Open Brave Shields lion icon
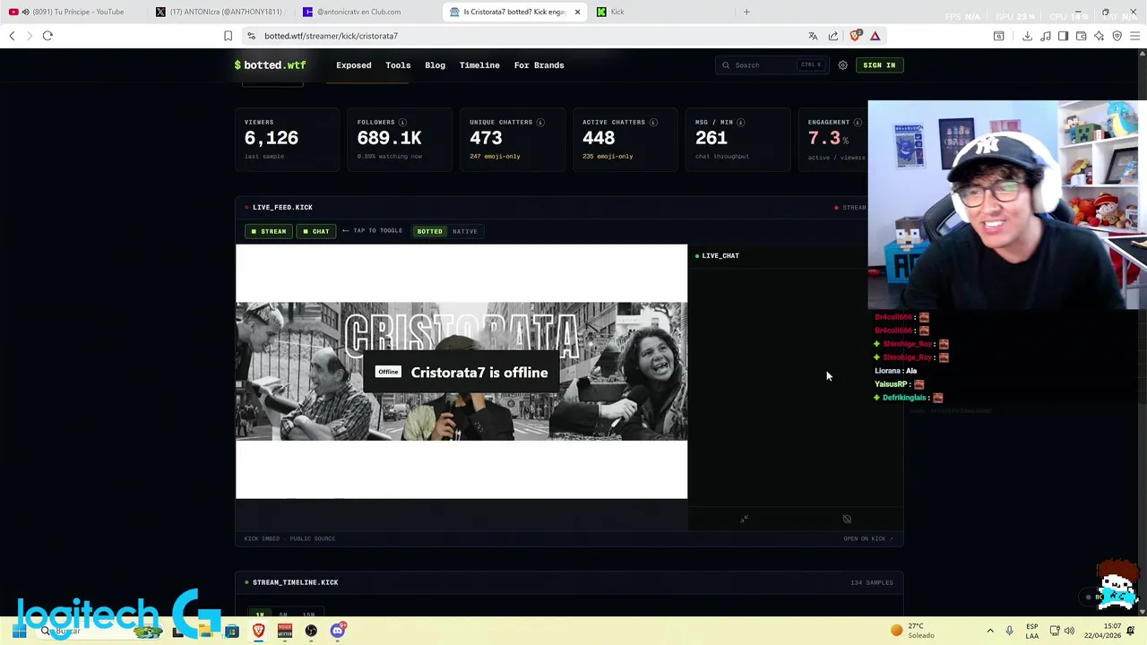 click(855, 36)
